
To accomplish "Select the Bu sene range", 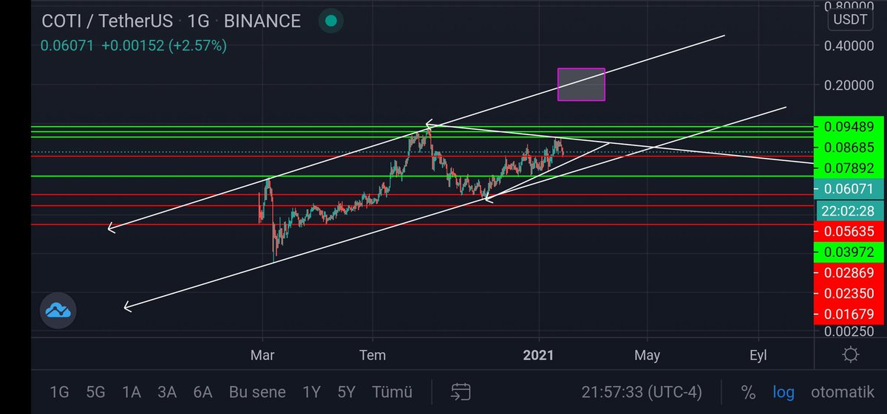I will click(x=257, y=392).
